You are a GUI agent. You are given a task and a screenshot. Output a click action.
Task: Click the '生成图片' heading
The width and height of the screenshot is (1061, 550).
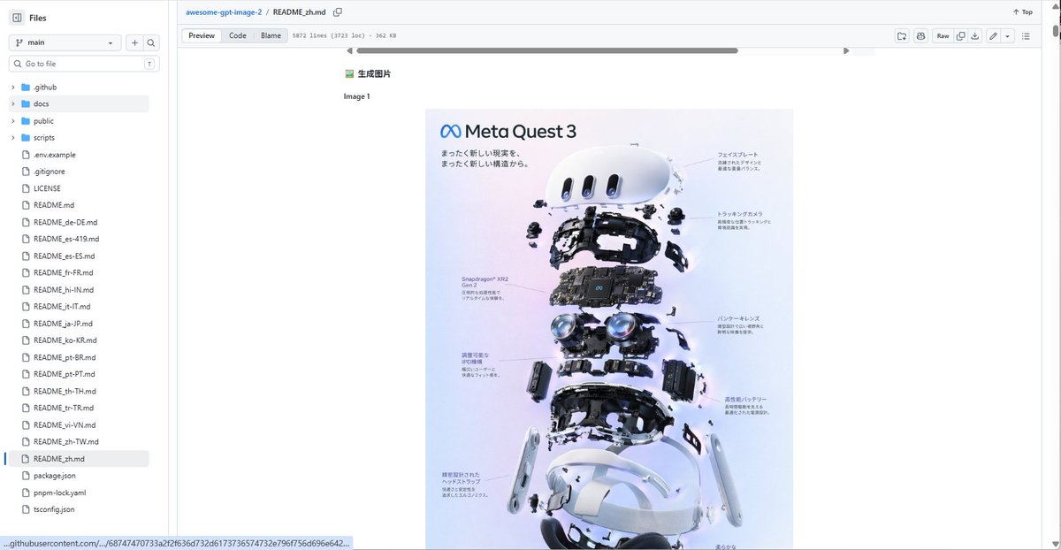coord(374,74)
